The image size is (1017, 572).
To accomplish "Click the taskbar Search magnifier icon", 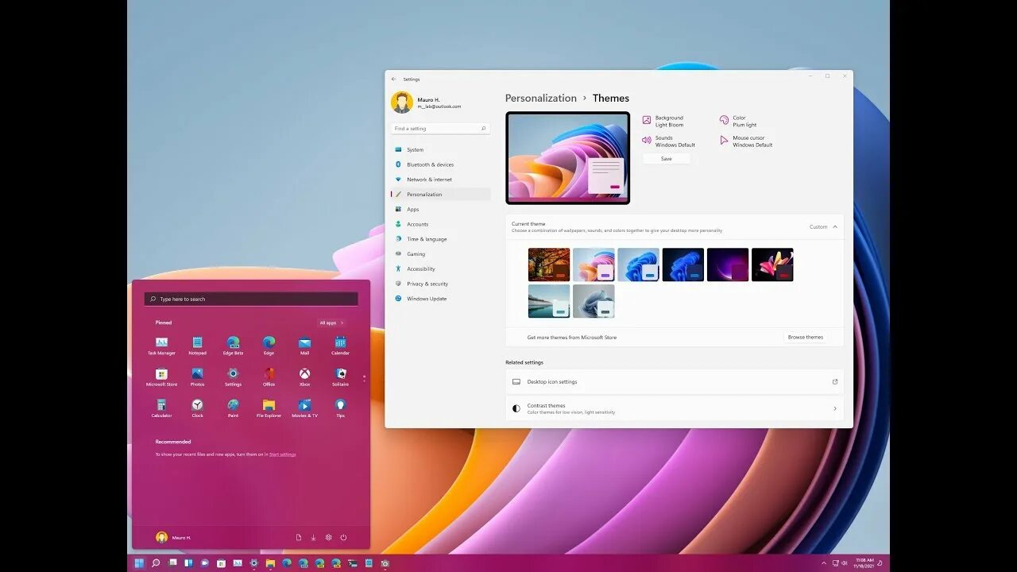I will [156, 563].
